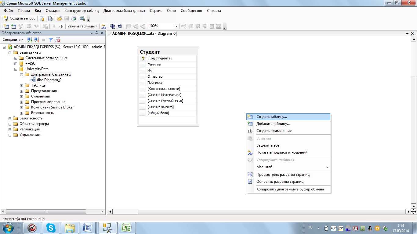Expand the Репликация node

coord(10,129)
